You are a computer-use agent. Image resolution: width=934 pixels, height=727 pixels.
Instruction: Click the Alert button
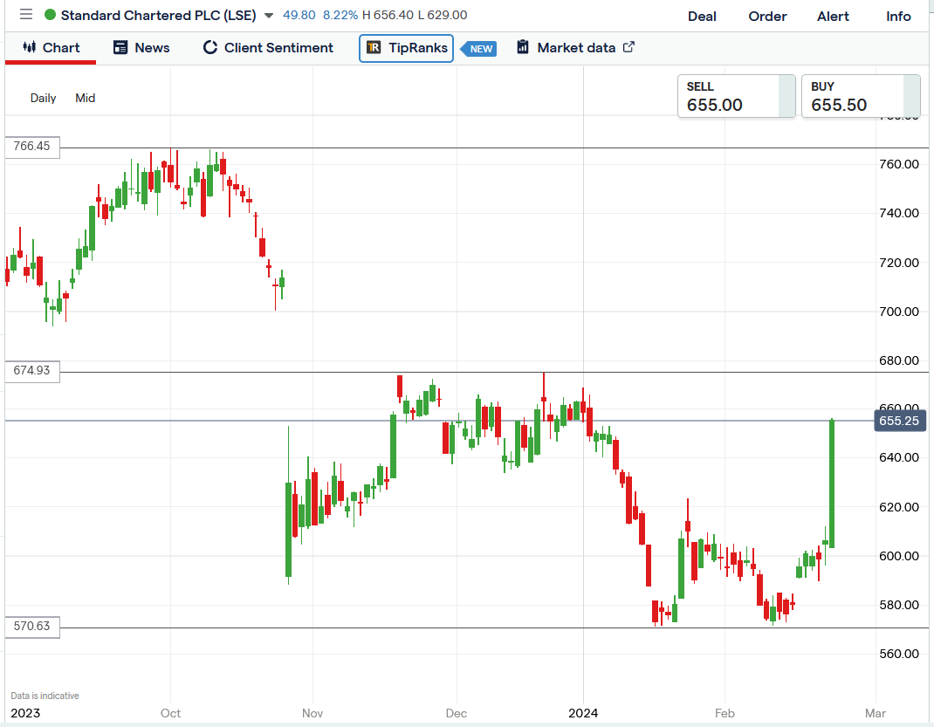pyautogui.click(x=833, y=17)
